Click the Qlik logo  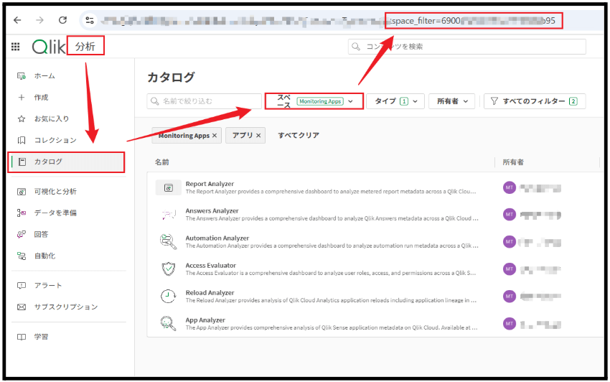(x=48, y=47)
